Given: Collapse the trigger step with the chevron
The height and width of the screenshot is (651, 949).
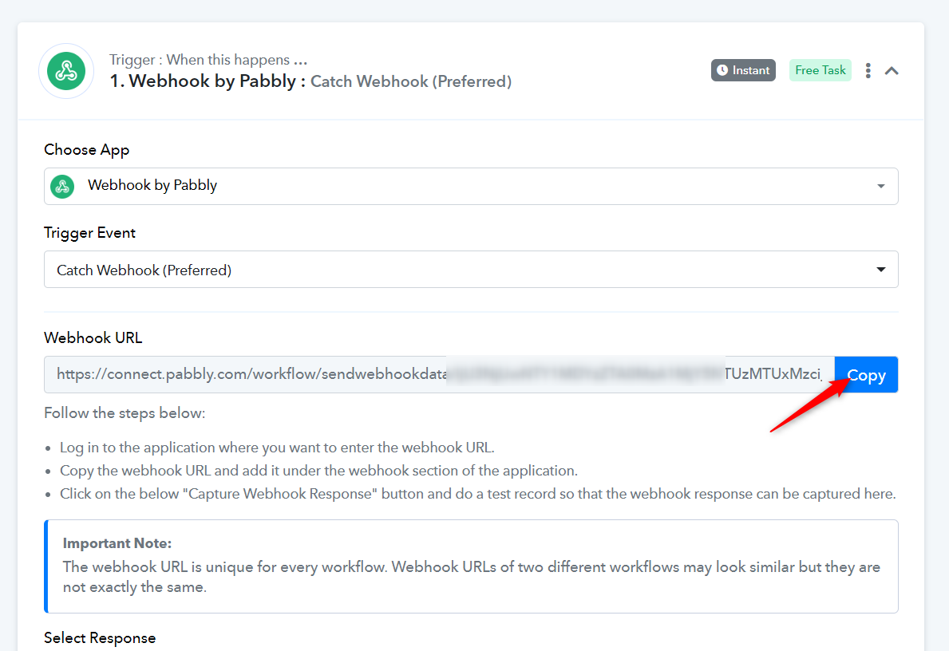Looking at the screenshot, I should pos(892,71).
